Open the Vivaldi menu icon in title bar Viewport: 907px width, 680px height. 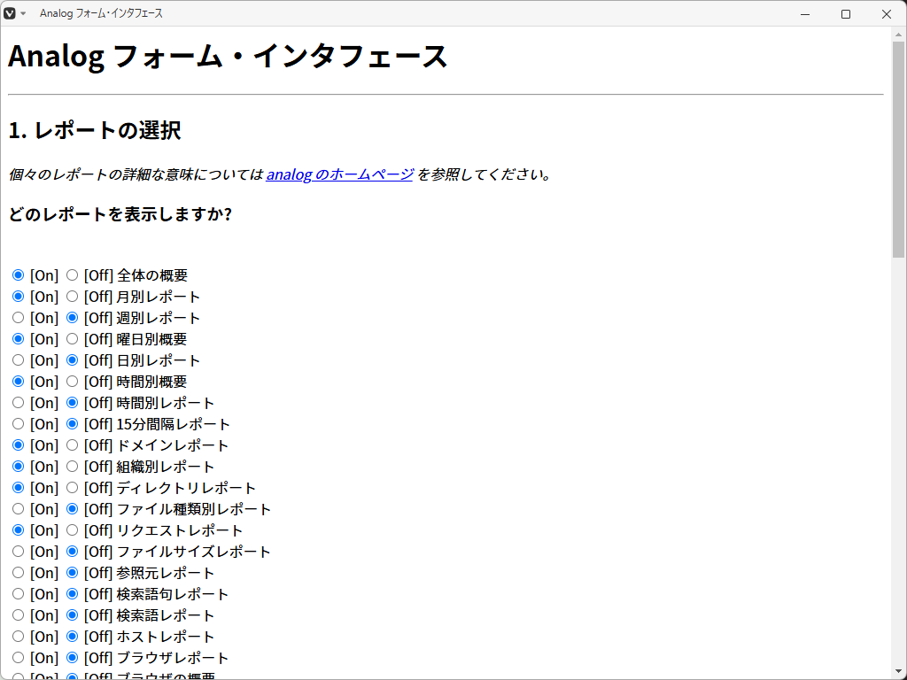pyautogui.click(x=9, y=13)
